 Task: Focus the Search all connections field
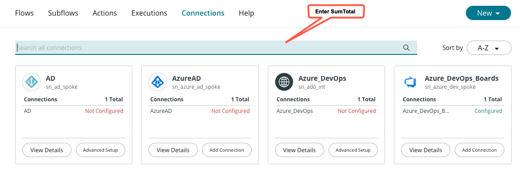(x=216, y=48)
